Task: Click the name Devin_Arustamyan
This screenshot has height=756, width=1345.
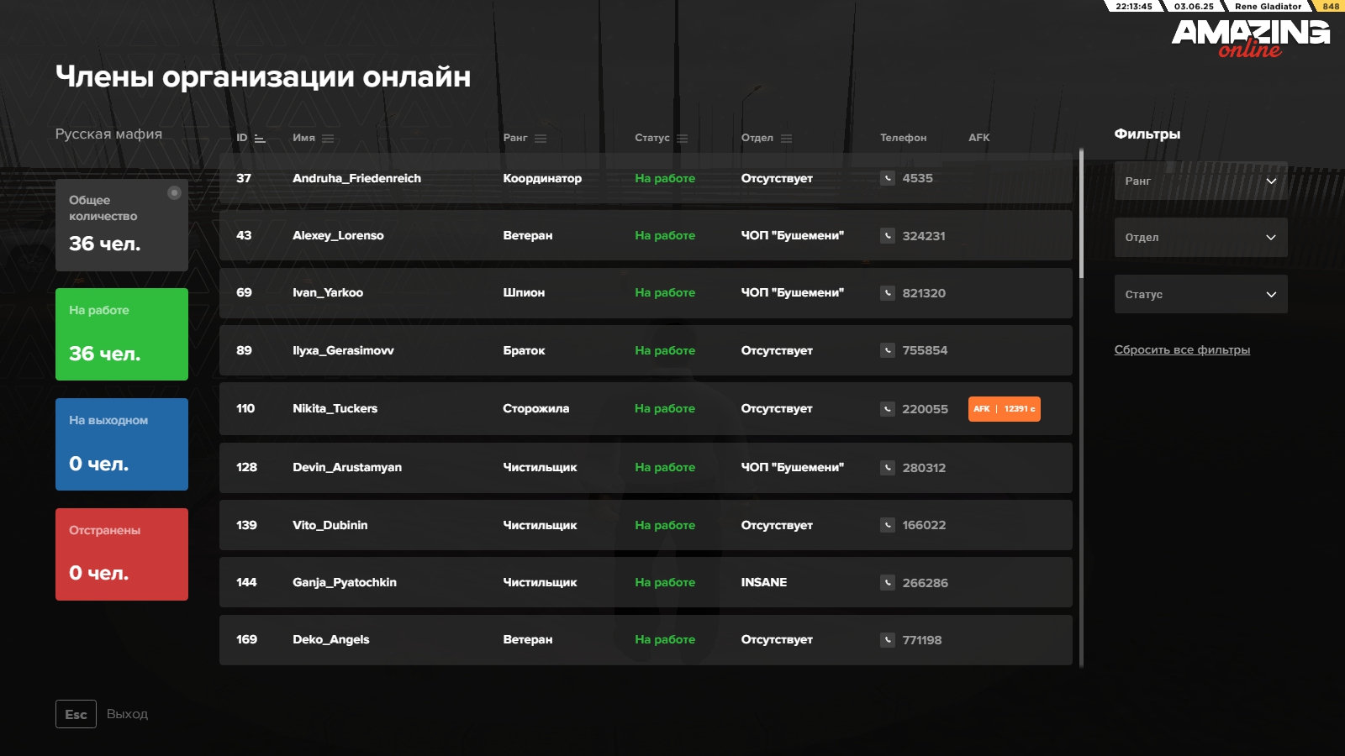Action: coord(347,467)
